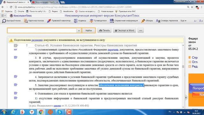Screen dimensions: 204x115
Task: Open Skype from the taskbar
Action: (x=60, y=112)
